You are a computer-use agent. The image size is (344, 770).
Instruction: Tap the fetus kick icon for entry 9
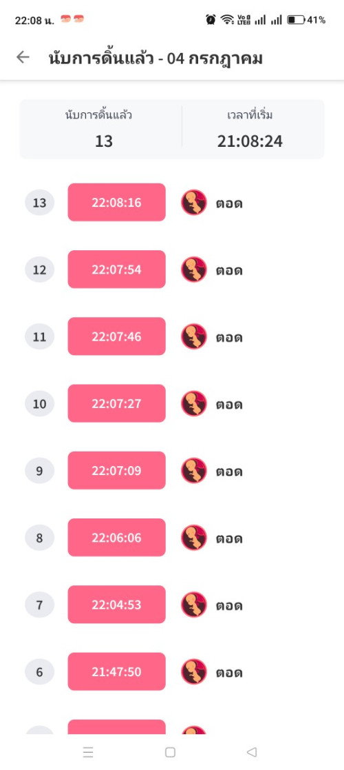pos(193,470)
